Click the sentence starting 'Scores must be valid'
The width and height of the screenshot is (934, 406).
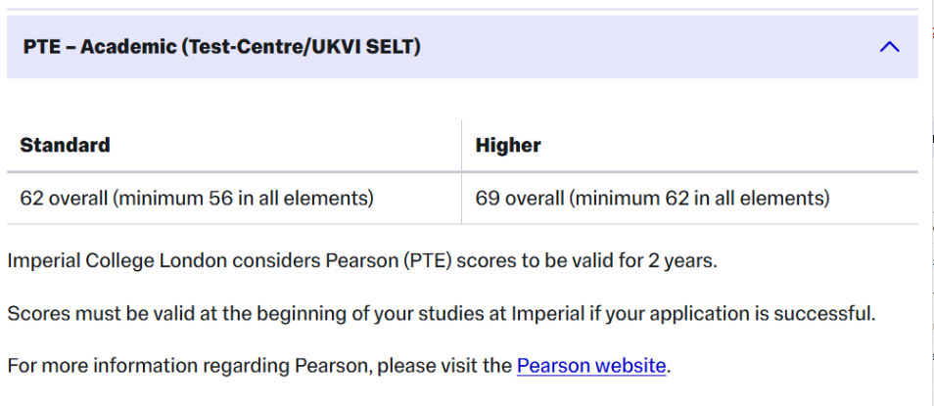442,314
